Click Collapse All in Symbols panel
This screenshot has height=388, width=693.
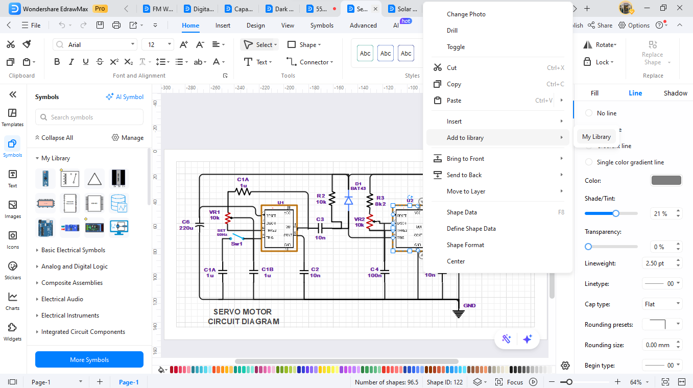[x=54, y=138]
